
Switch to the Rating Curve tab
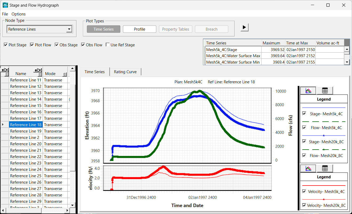125,72
